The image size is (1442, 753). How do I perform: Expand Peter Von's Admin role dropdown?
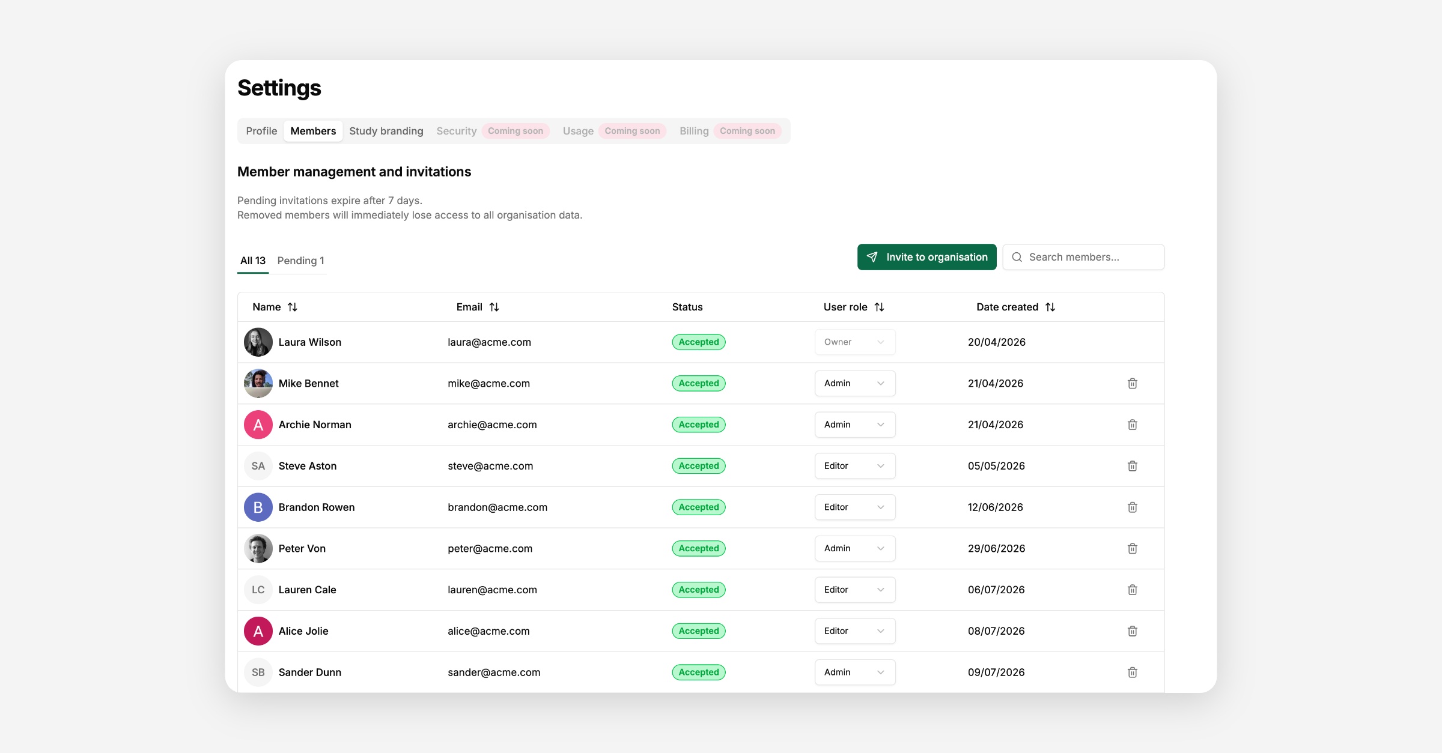coord(855,548)
